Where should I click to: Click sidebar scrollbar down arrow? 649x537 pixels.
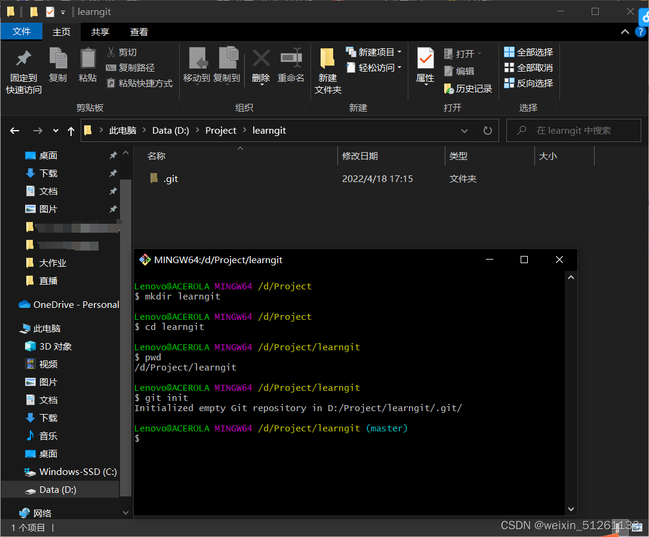click(126, 513)
